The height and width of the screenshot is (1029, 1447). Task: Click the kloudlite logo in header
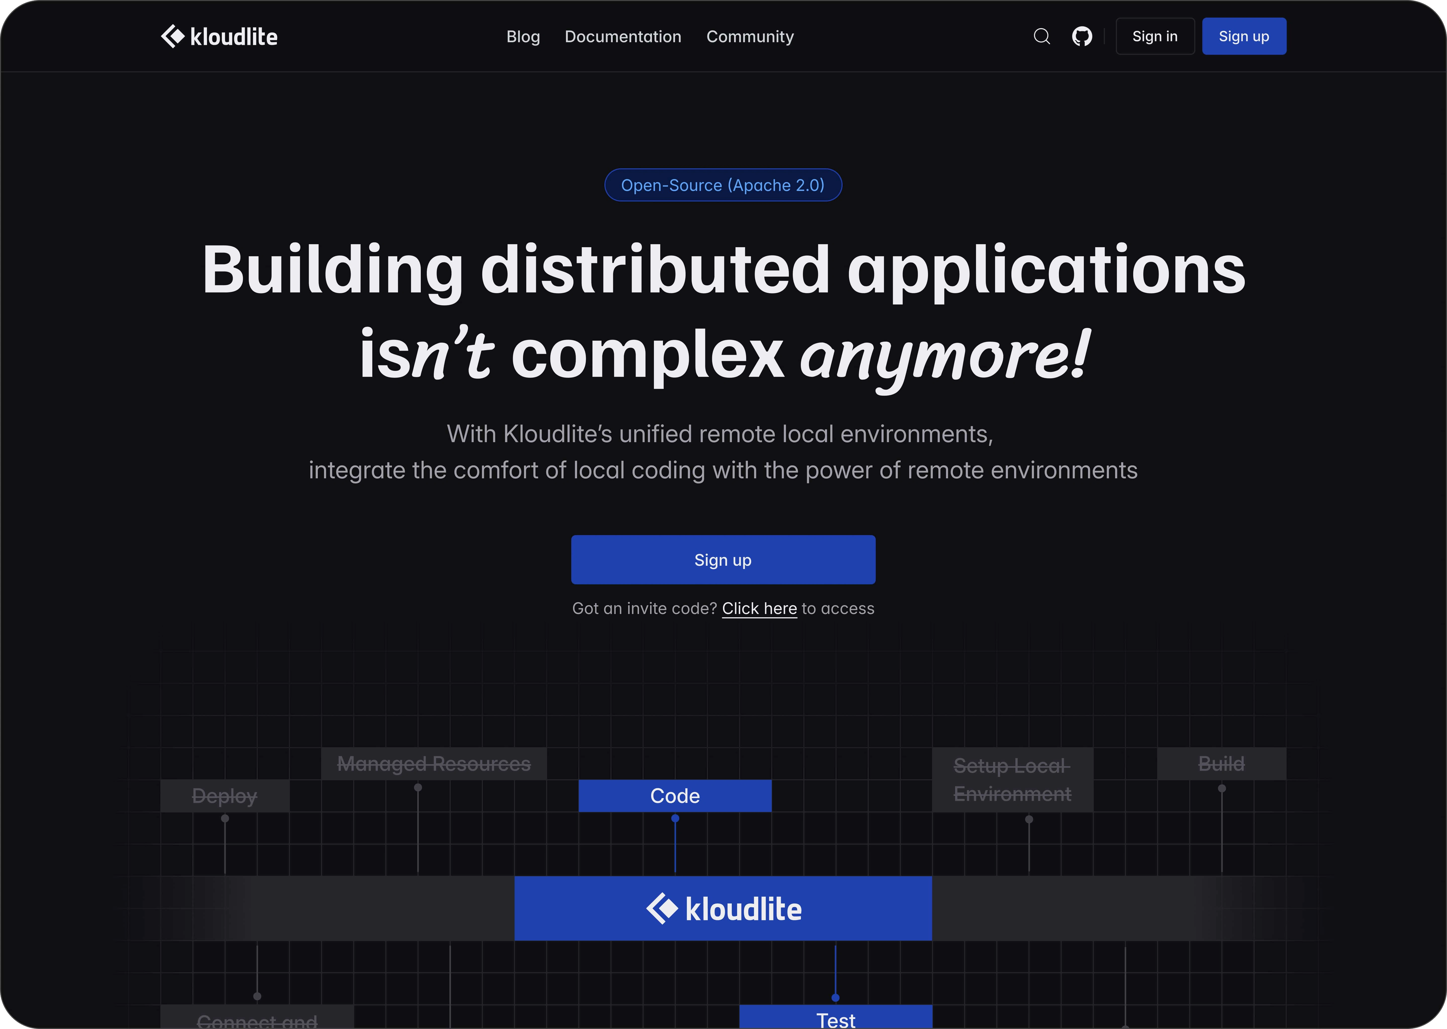219,37
